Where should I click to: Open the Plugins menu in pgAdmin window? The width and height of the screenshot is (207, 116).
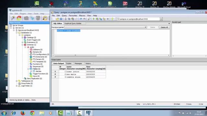coord(23,14)
